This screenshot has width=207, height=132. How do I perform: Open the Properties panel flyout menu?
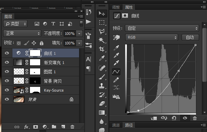(x=203, y=7)
